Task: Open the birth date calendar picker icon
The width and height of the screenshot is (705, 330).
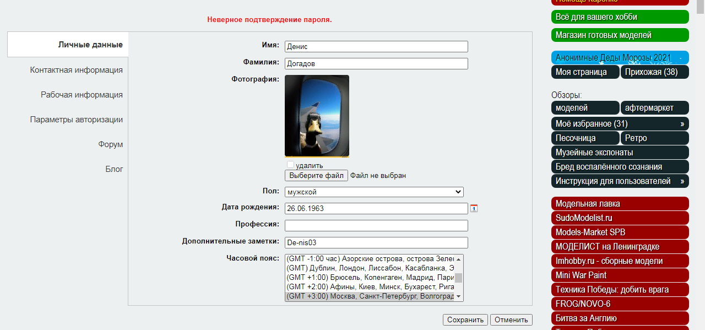Action: [x=474, y=208]
